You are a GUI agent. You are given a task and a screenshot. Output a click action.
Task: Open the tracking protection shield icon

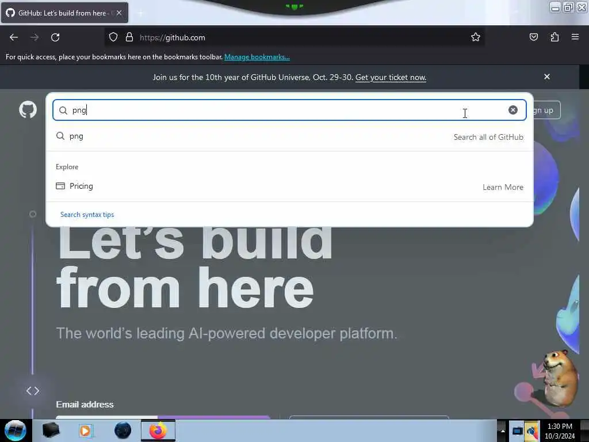[x=113, y=37]
